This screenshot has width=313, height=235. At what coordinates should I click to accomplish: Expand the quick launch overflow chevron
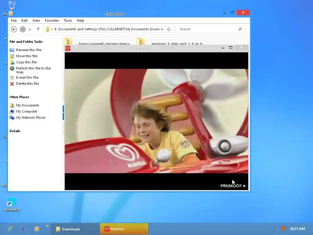pyautogui.click(x=47, y=226)
